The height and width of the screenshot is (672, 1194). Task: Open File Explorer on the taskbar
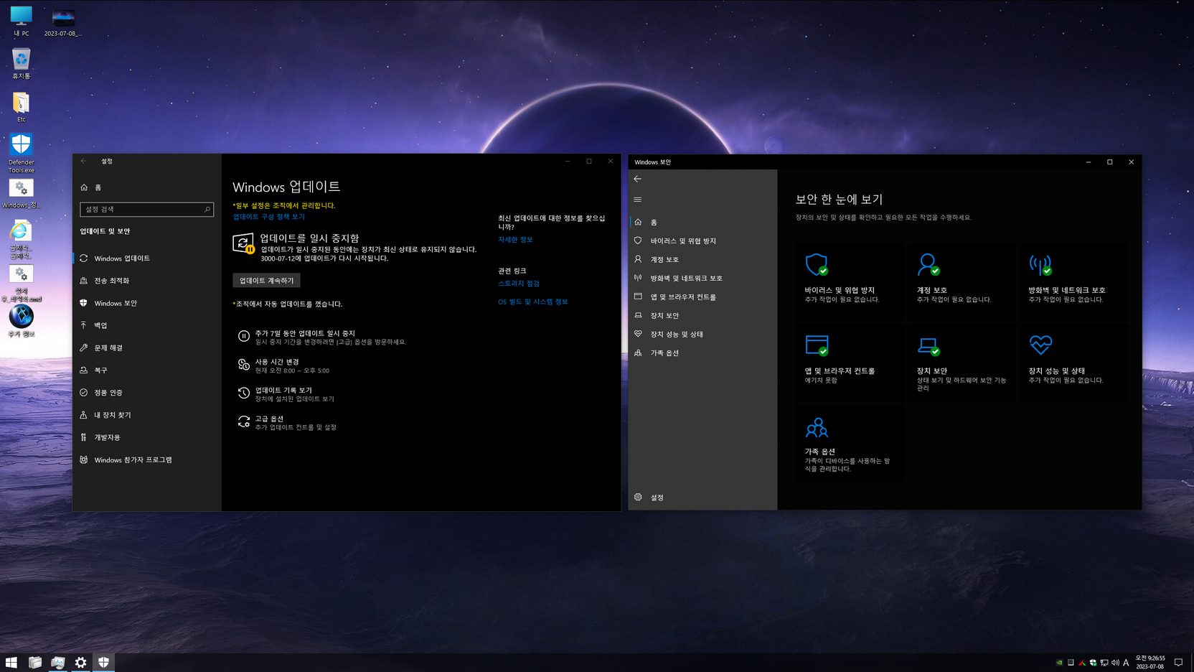click(x=34, y=663)
